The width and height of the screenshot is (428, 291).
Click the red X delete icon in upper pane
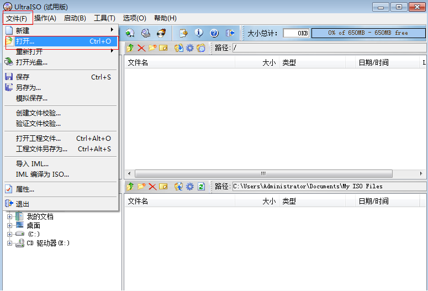(x=141, y=48)
